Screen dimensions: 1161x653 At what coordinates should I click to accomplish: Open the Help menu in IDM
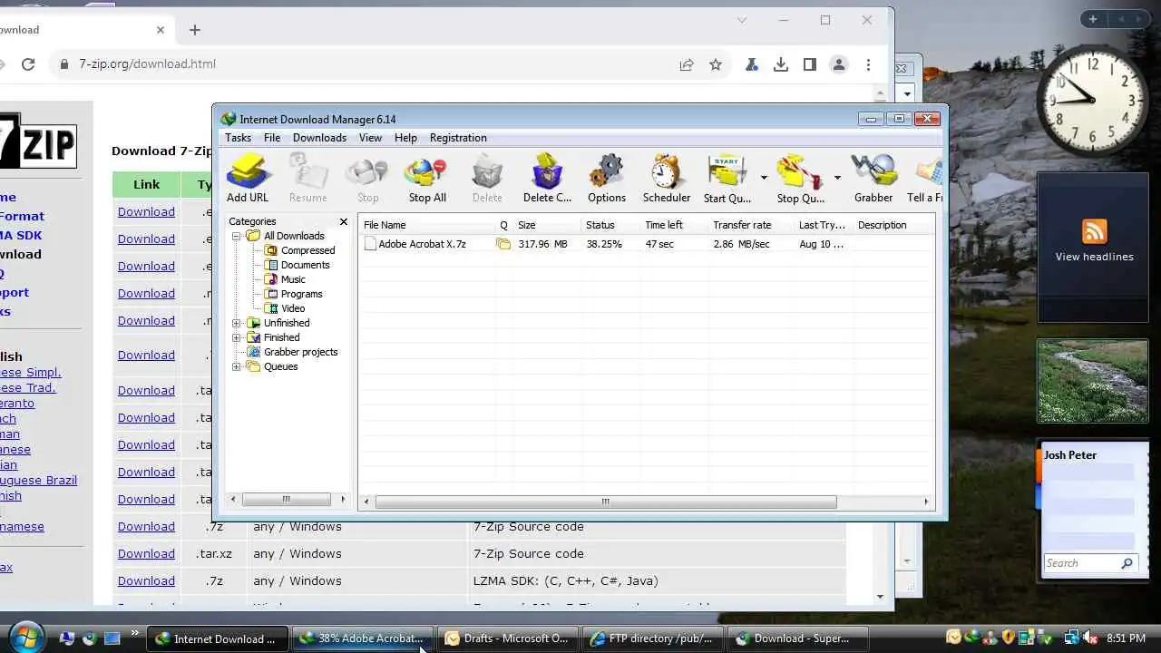tap(405, 138)
